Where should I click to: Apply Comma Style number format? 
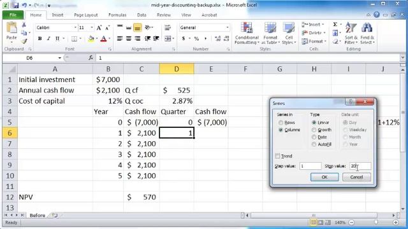(x=205, y=39)
